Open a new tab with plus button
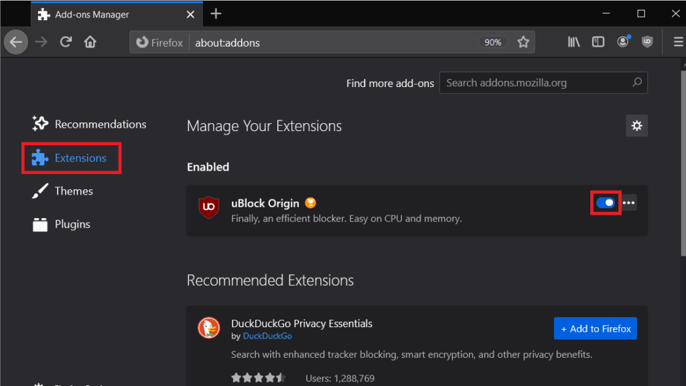The height and width of the screenshot is (386, 686). coord(216,13)
